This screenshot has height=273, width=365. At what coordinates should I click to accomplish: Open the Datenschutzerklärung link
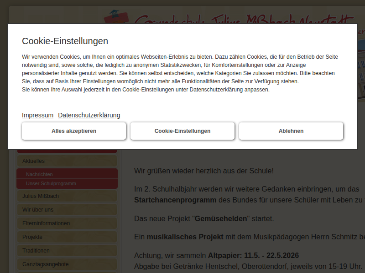(89, 115)
